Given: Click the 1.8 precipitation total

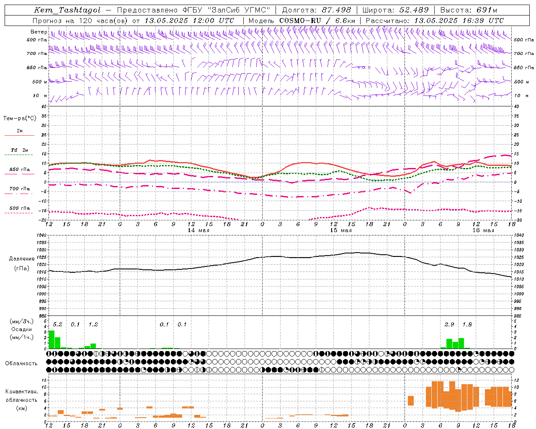Looking at the screenshot, I should pos(467,324).
